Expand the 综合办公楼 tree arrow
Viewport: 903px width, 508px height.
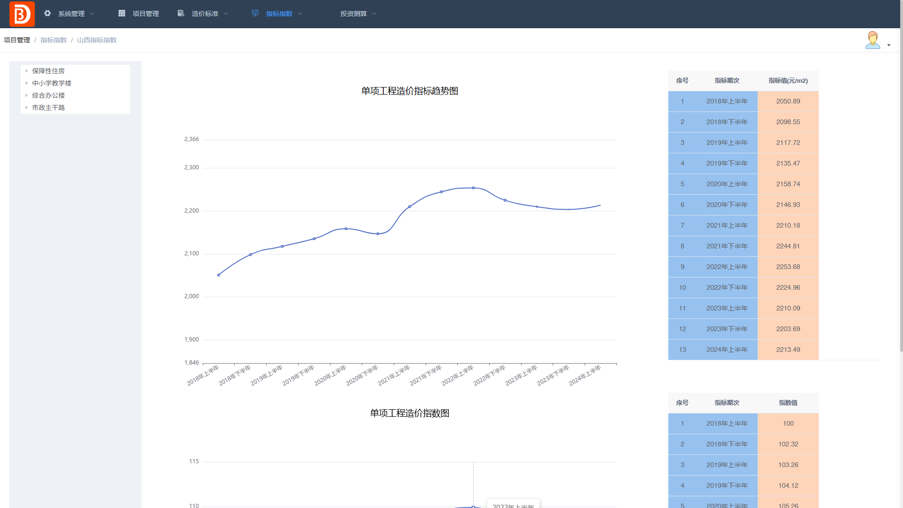click(27, 95)
